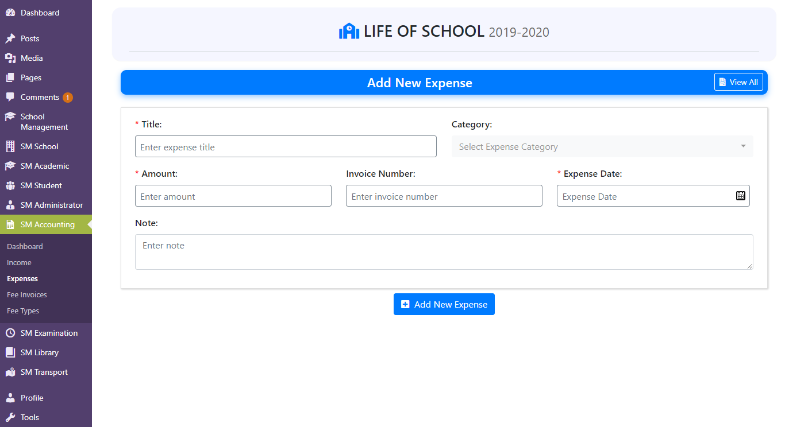Open the Expenses submenu link

tap(22, 278)
